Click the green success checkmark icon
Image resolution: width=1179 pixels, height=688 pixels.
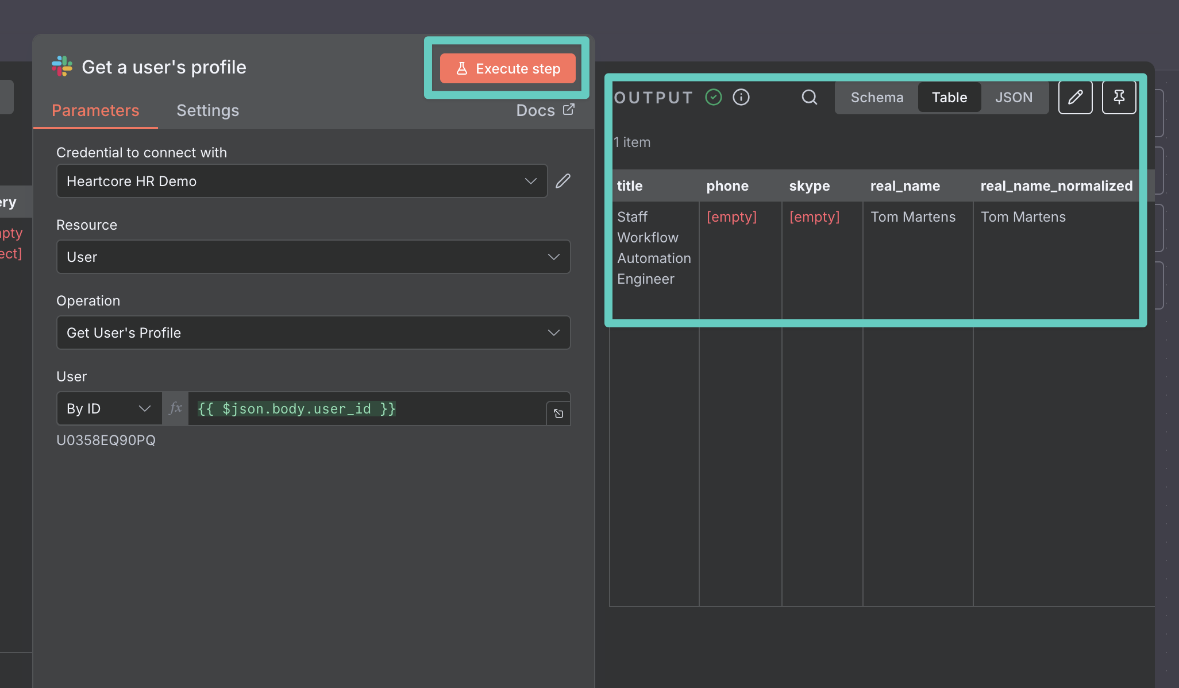714,97
